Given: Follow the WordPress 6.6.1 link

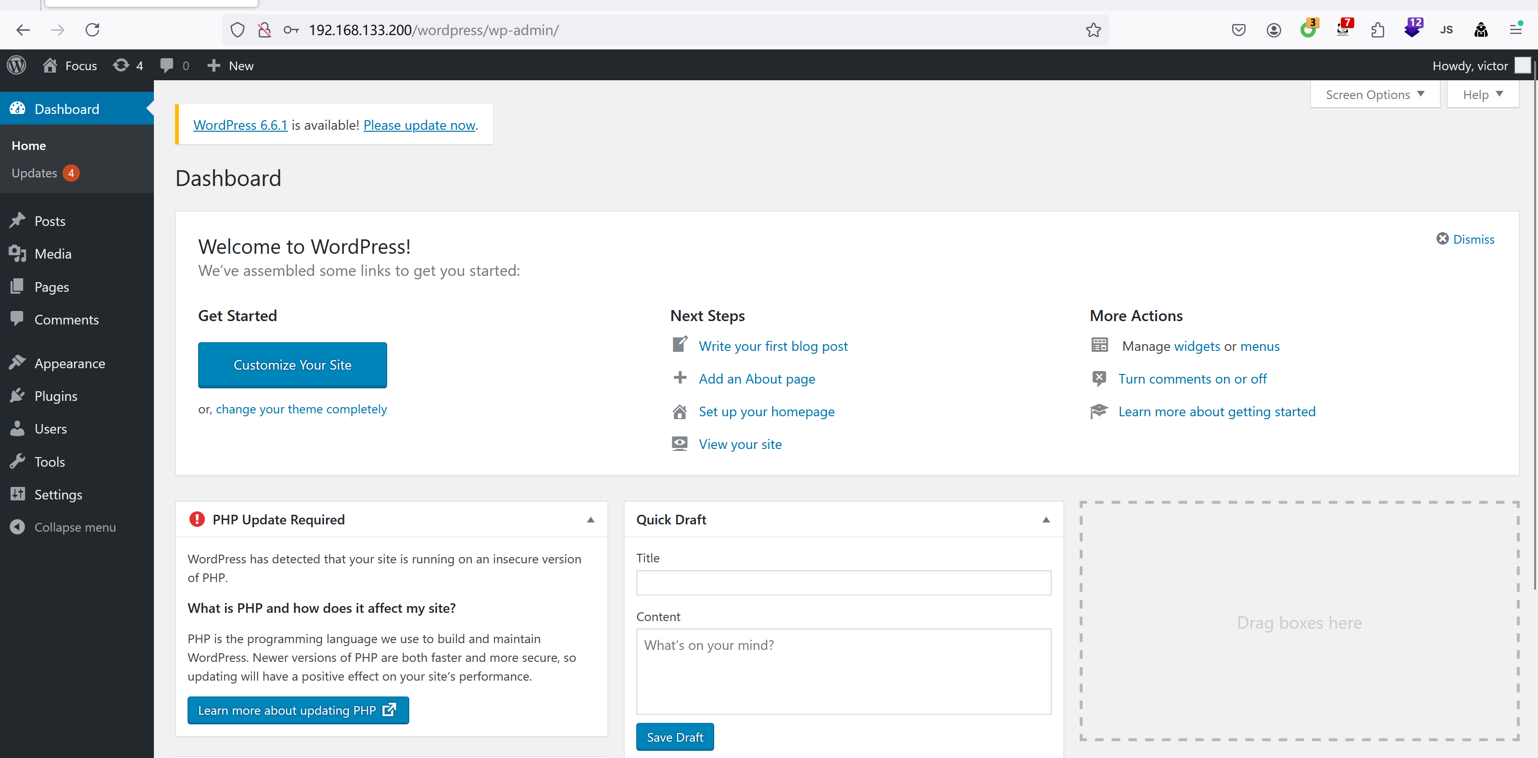Looking at the screenshot, I should [x=240, y=125].
